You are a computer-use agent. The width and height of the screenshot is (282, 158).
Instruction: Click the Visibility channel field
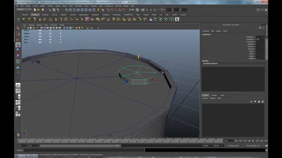tap(260, 58)
